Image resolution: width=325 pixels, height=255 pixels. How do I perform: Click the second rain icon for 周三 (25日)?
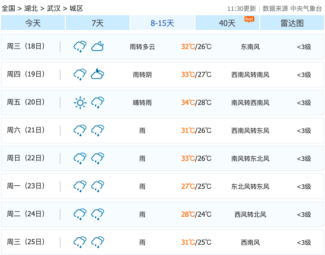pos(98,242)
